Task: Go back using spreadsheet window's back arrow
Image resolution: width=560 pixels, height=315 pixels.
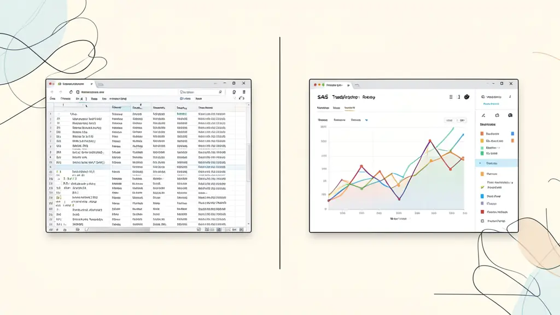Action: [52, 92]
